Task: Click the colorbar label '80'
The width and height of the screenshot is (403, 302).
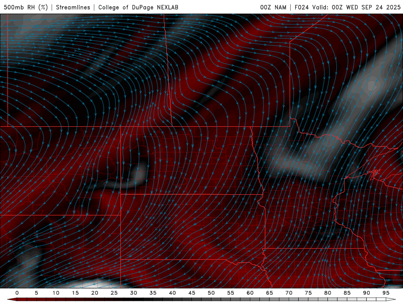Action: (x=327, y=293)
